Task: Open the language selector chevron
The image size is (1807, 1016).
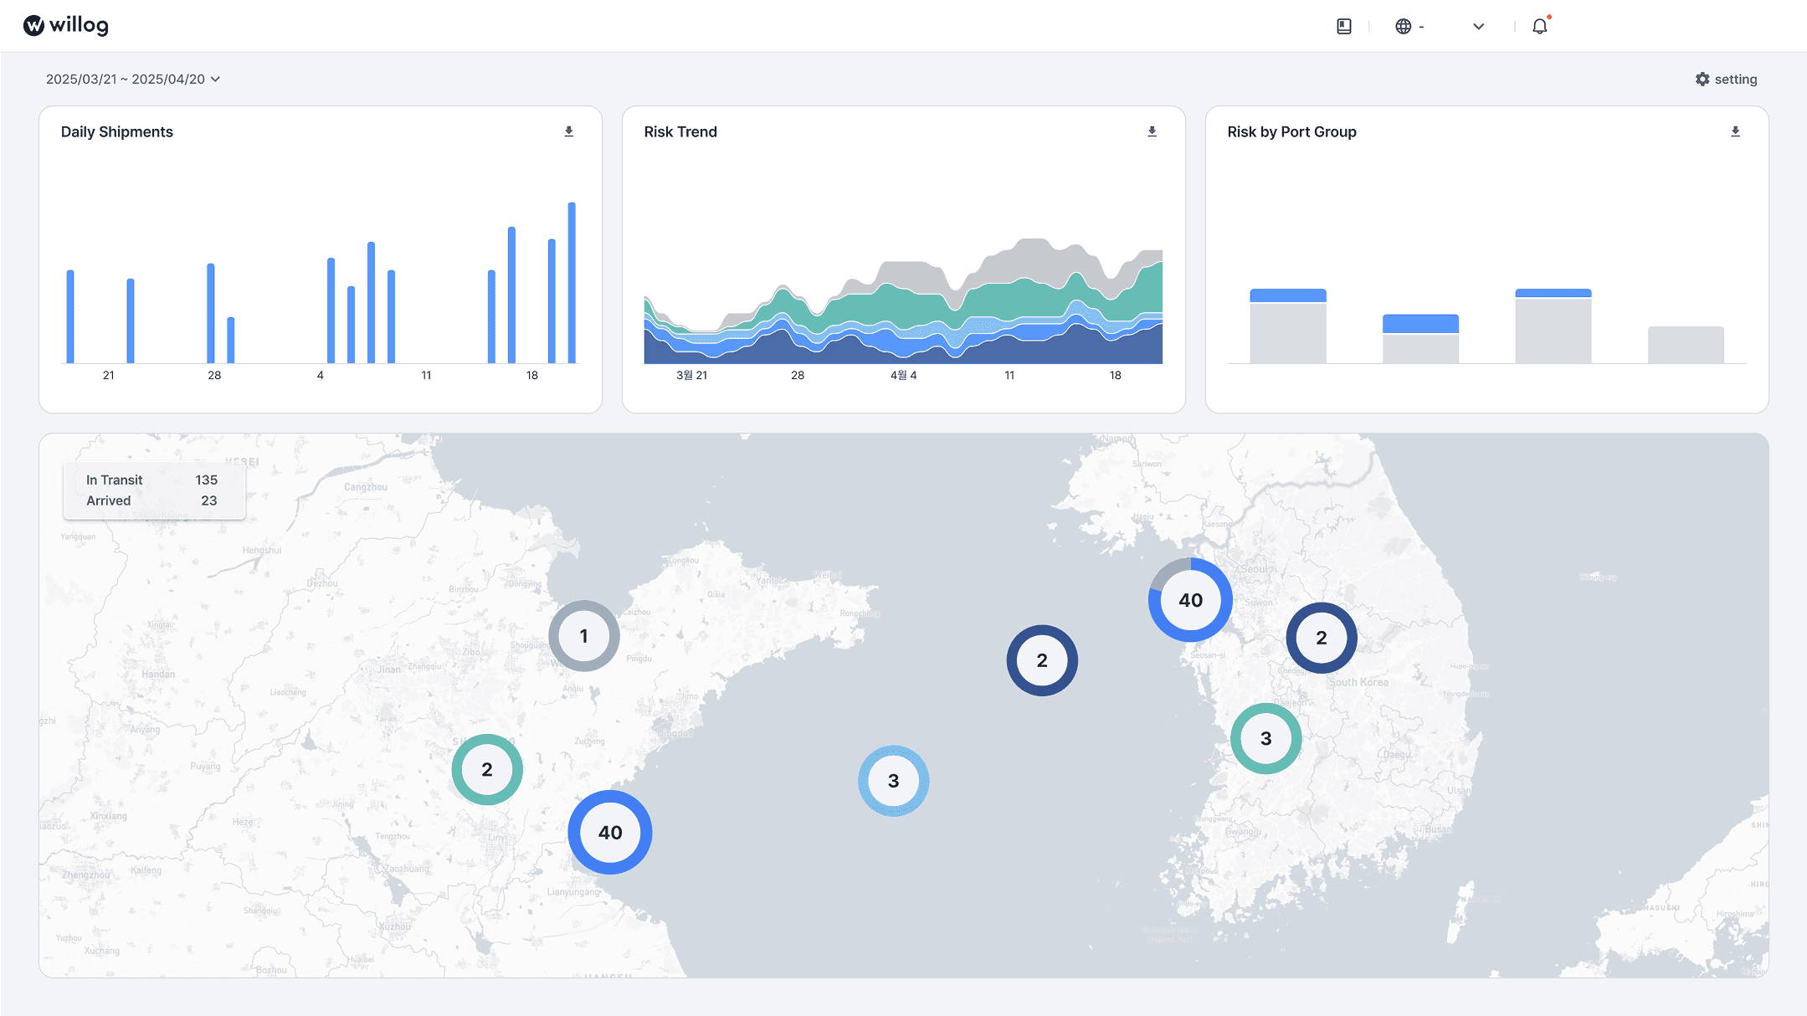Action: point(1478,26)
